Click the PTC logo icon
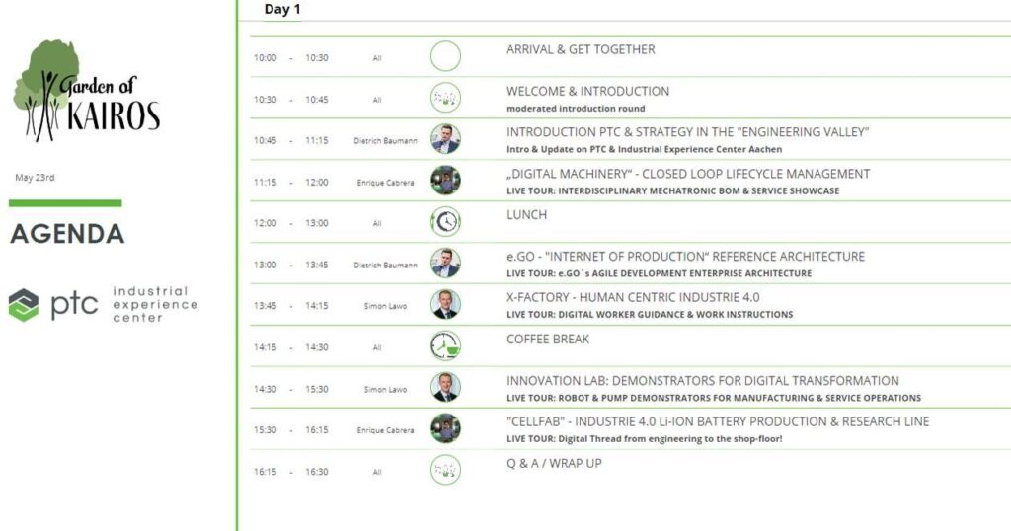The height and width of the screenshot is (531, 1011). tap(24, 305)
